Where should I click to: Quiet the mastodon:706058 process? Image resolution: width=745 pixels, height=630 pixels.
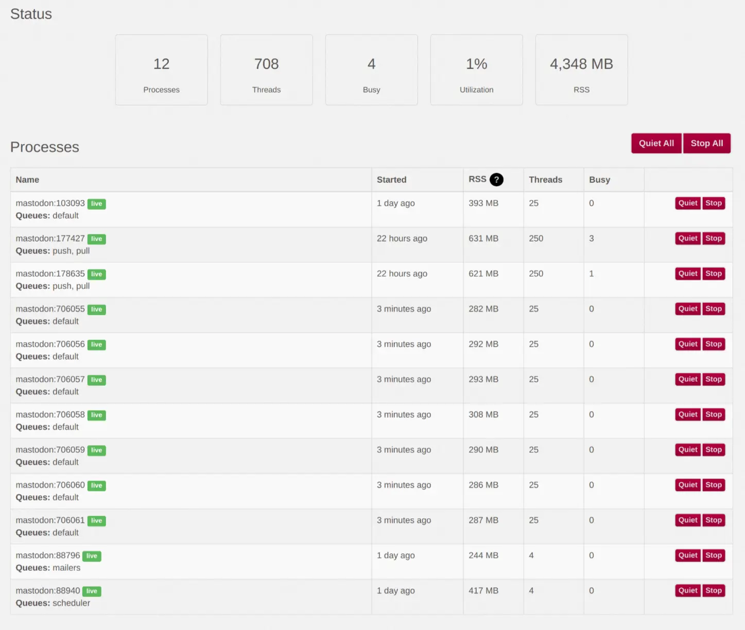pos(687,415)
